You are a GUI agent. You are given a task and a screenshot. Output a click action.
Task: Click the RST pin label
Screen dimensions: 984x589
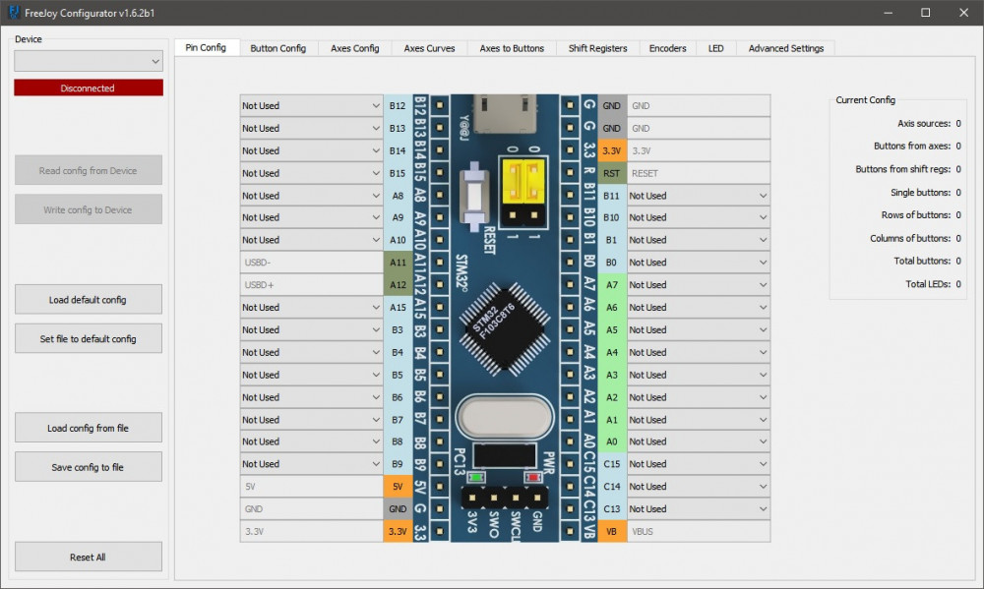[x=612, y=173]
